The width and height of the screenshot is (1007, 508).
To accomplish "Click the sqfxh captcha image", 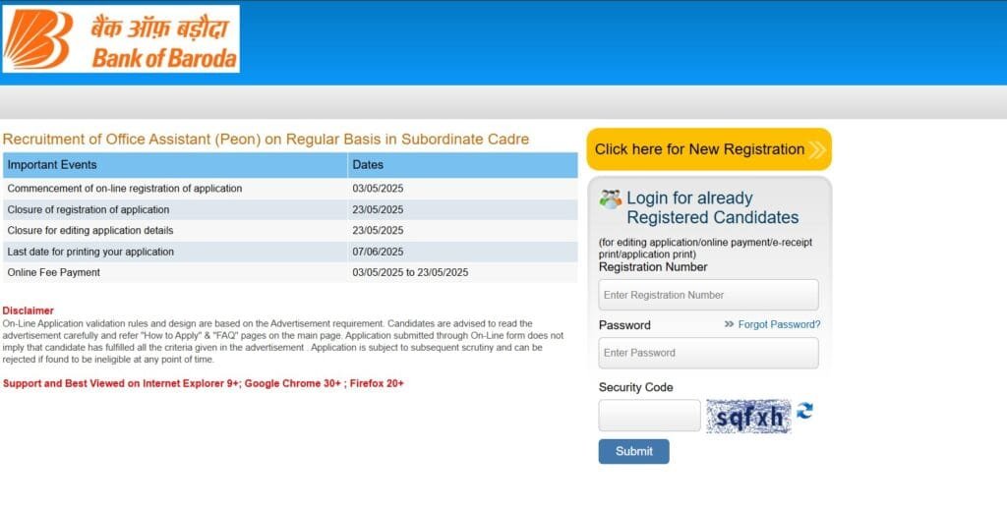I will pos(748,417).
